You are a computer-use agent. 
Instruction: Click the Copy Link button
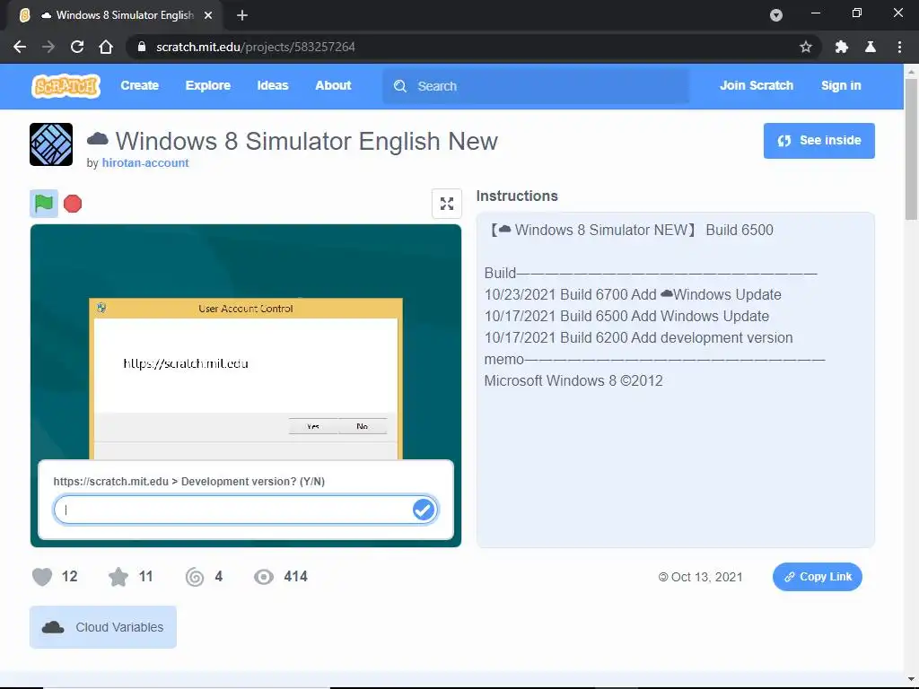click(x=817, y=577)
